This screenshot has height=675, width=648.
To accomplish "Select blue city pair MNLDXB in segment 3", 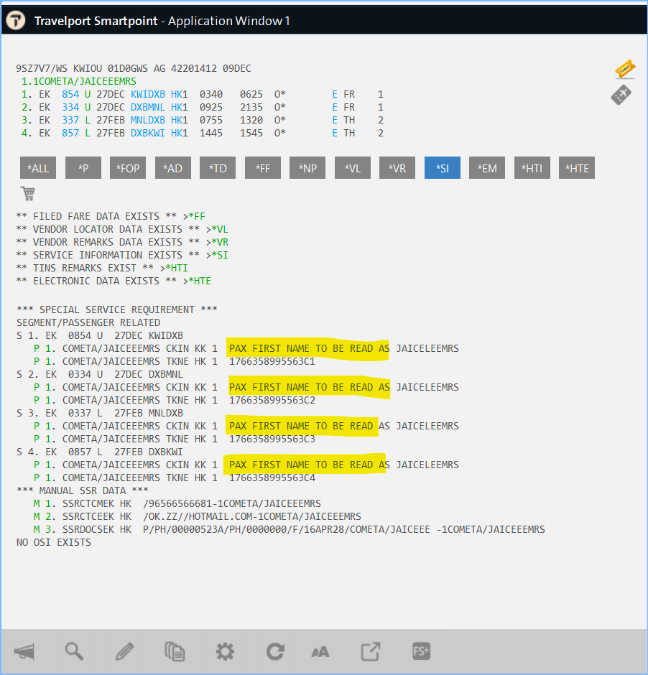I will click(x=148, y=120).
